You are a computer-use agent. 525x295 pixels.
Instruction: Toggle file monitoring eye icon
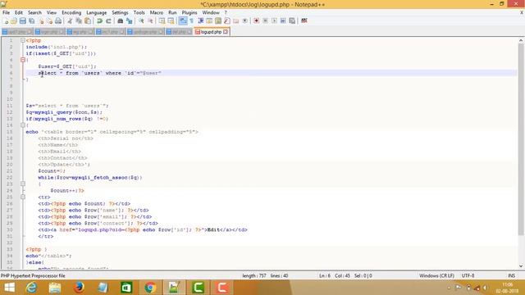point(245,20)
